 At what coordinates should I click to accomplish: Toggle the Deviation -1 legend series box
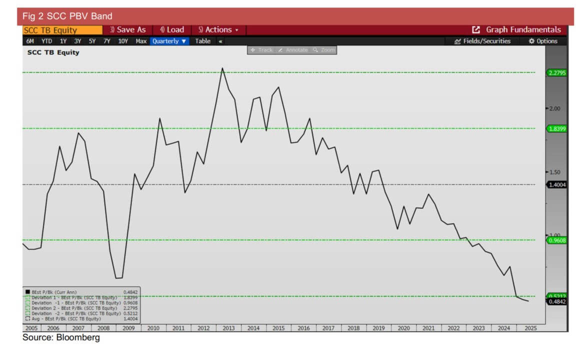pos(27,302)
